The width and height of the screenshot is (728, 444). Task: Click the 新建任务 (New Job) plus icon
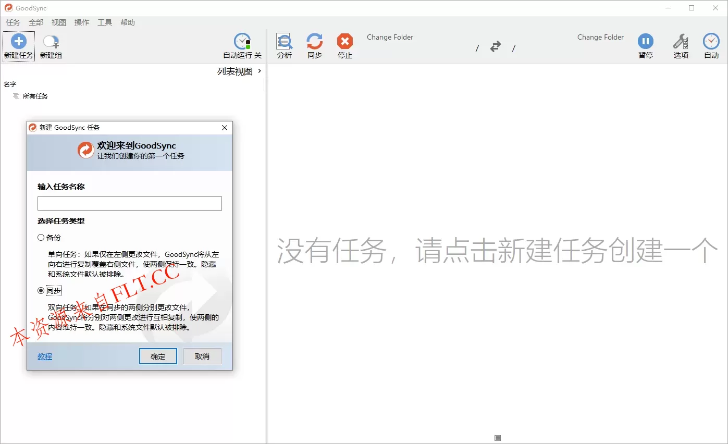coord(19,42)
